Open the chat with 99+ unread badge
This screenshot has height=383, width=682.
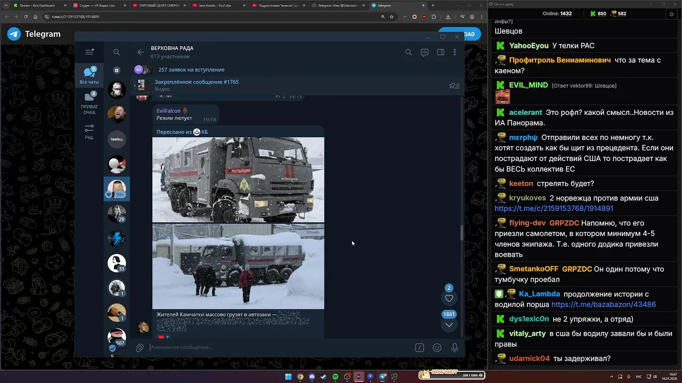click(117, 189)
